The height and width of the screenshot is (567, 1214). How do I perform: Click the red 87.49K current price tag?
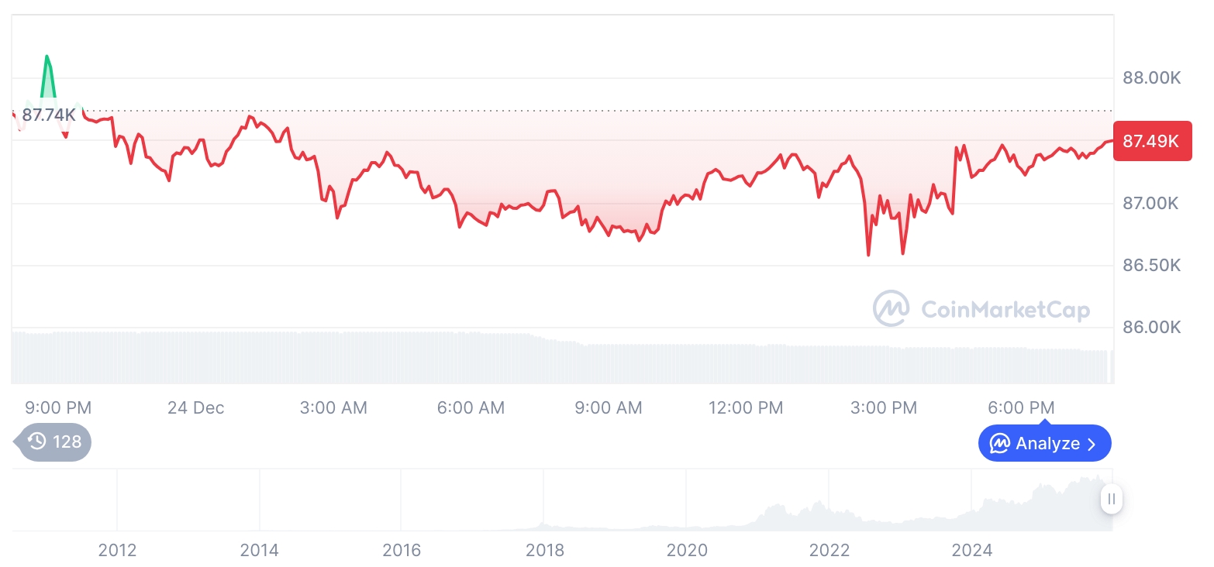(1151, 141)
